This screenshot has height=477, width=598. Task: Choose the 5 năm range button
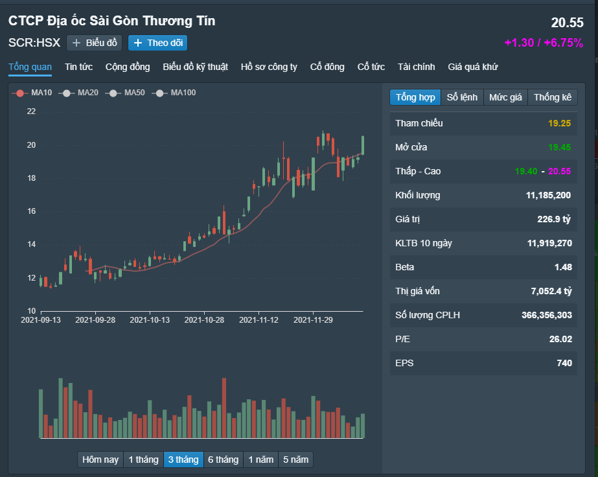pyautogui.click(x=295, y=460)
